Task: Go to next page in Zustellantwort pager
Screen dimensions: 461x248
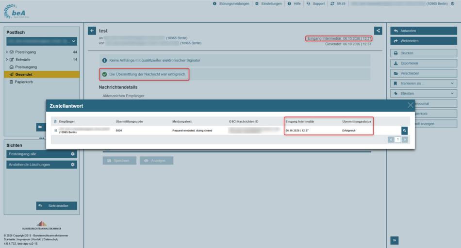Action: pyautogui.click(x=405, y=139)
